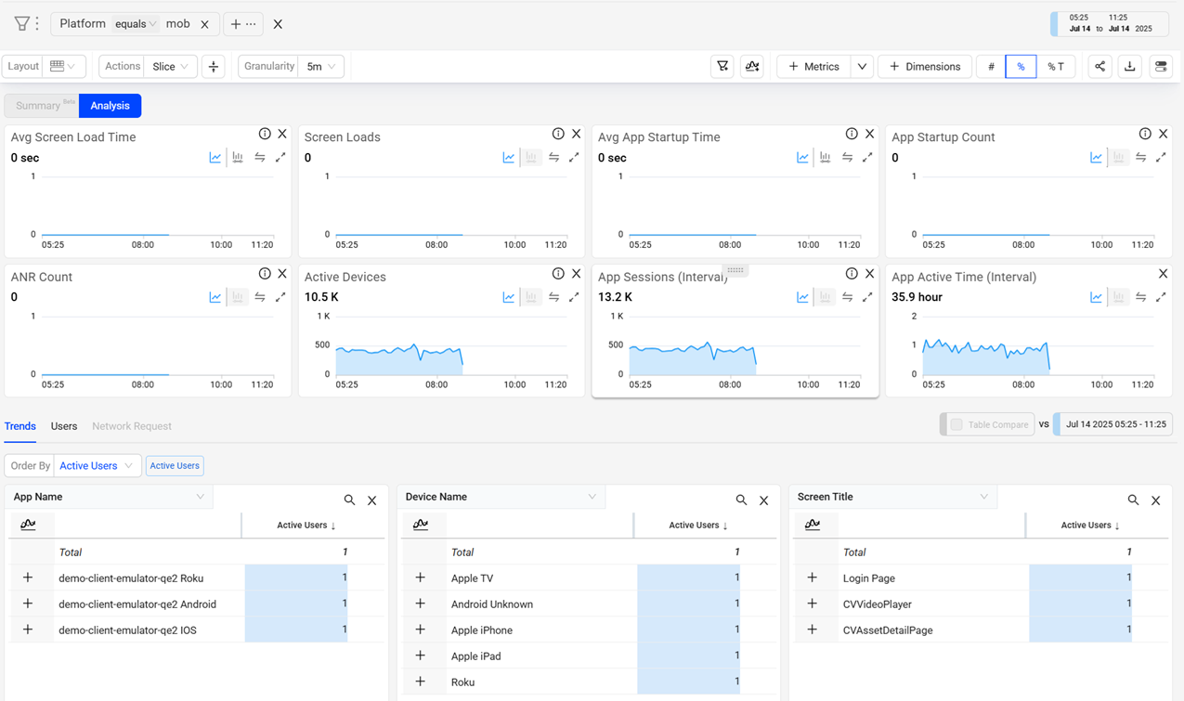Screen dimensions: 1184x701
Task: Click the share icon in the toolbar
Action: click(x=1099, y=67)
